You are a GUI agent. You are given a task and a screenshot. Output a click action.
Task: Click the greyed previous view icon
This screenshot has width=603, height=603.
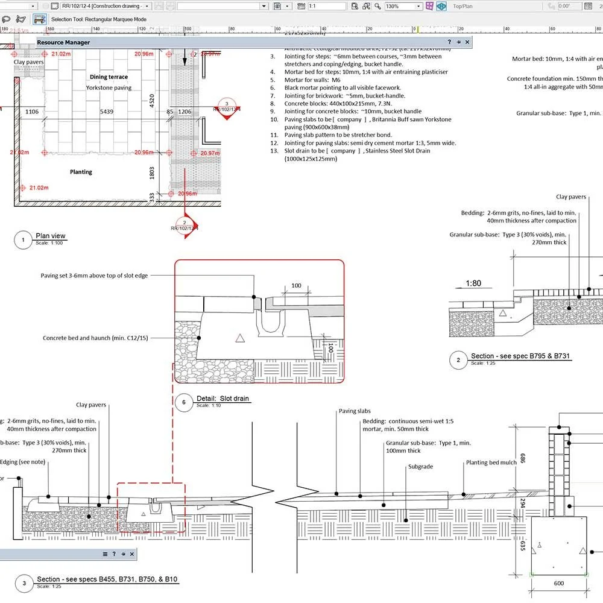point(160,6)
